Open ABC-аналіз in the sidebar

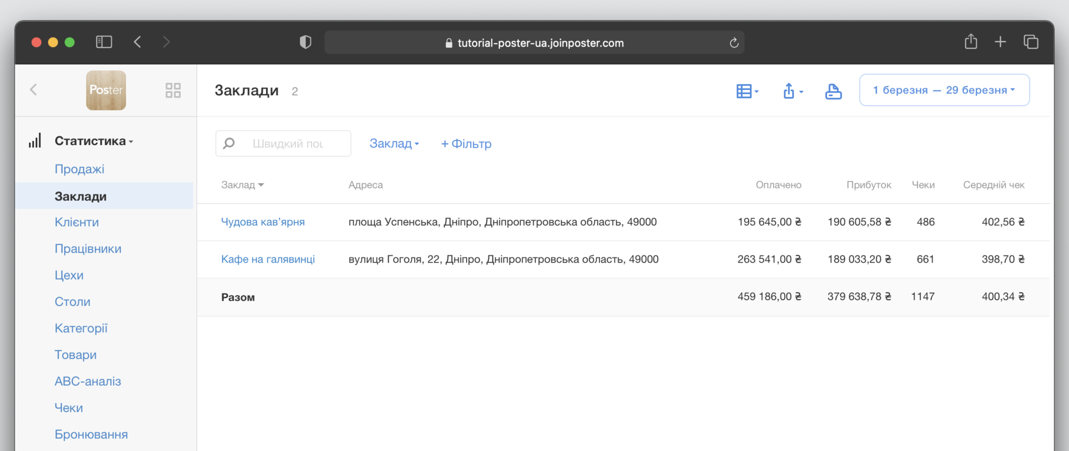point(87,381)
